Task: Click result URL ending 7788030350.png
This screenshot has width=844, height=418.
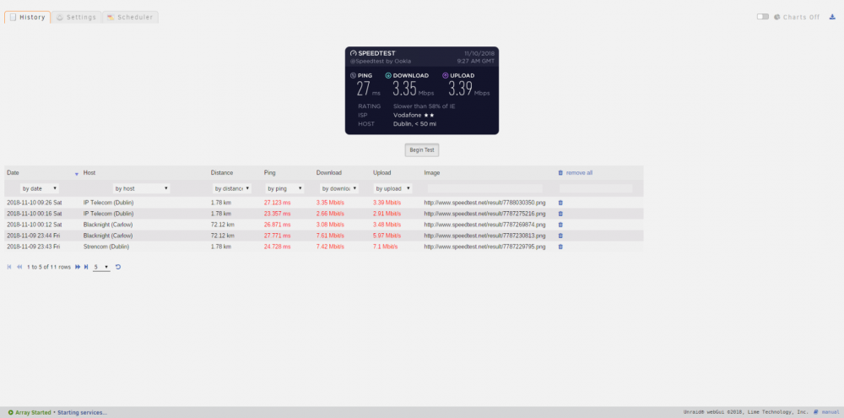Action: [484, 203]
